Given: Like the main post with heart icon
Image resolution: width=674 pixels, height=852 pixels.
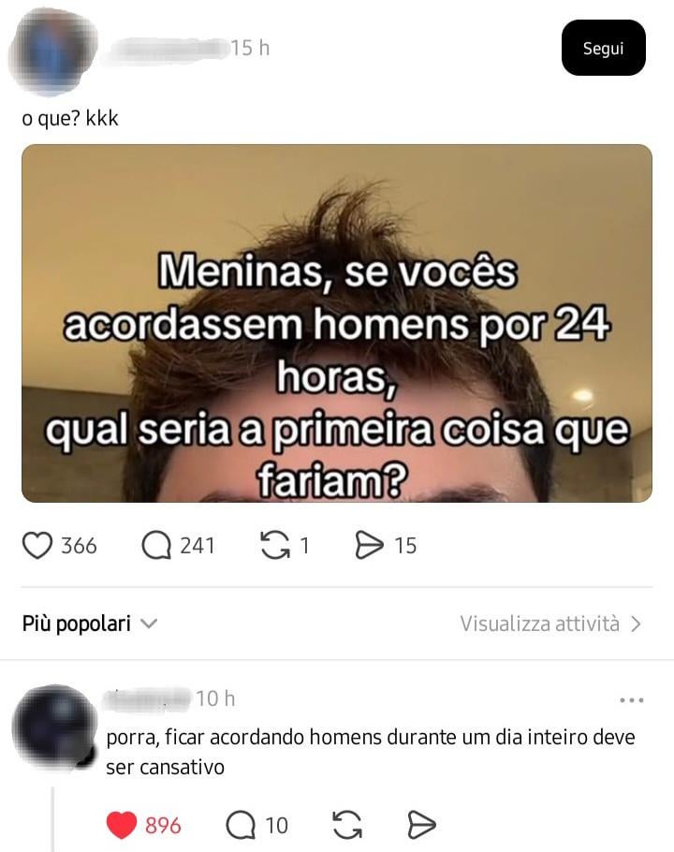Looking at the screenshot, I should pyautogui.click(x=37, y=546).
